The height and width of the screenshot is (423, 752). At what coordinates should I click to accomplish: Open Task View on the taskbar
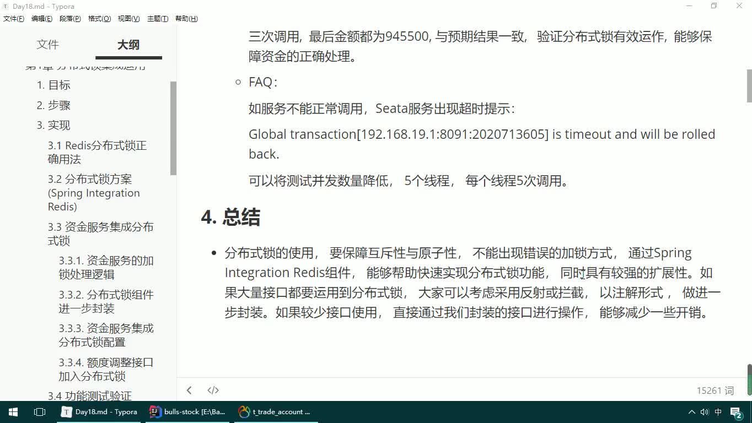point(39,412)
